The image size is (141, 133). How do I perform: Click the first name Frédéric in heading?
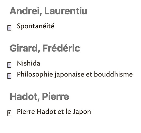coord(61,48)
